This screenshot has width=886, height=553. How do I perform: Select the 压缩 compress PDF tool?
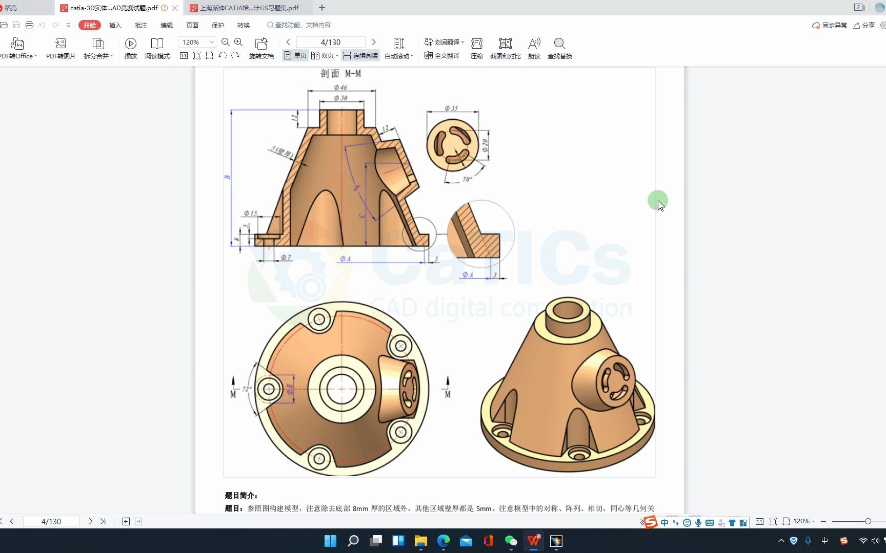(477, 48)
